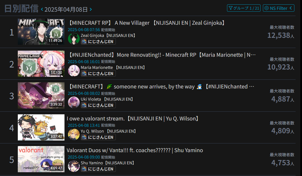Open Shu Yamino channel avatar
The height and width of the screenshot is (176, 302).
74,166
